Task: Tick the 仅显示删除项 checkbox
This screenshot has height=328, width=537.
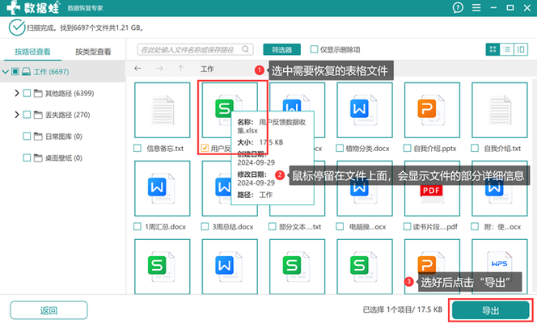Action: pyautogui.click(x=314, y=49)
